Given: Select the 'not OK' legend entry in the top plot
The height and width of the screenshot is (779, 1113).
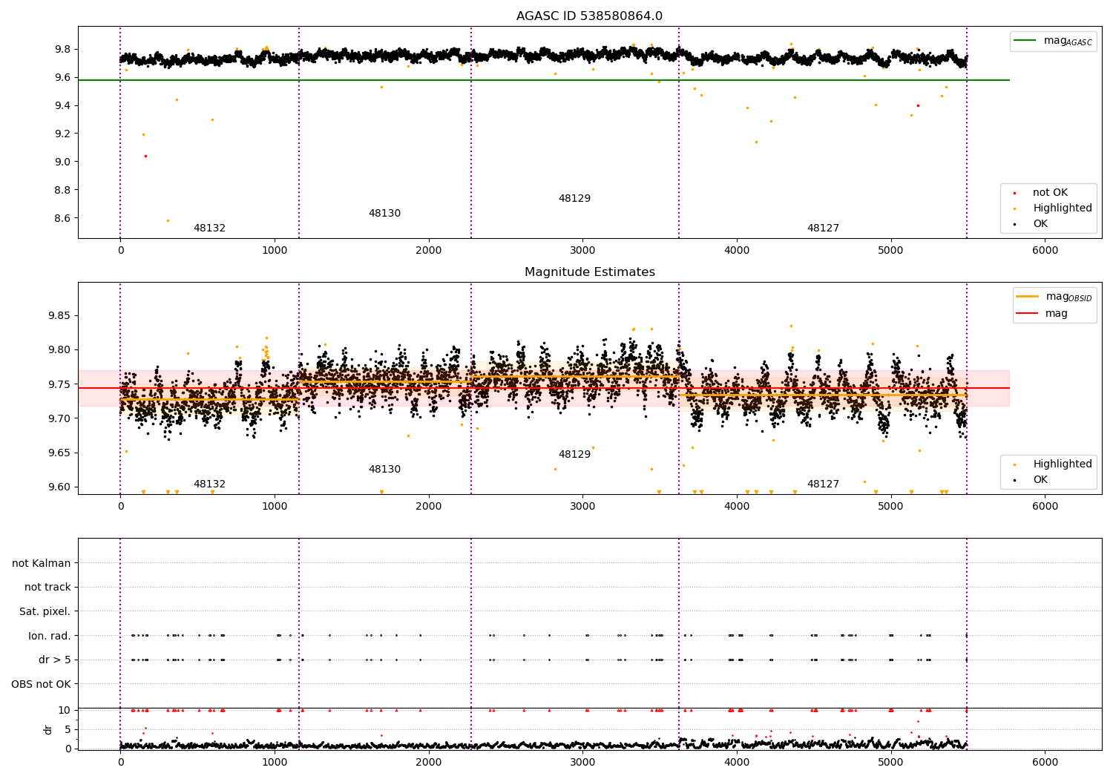Looking at the screenshot, I should [x=1050, y=193].
